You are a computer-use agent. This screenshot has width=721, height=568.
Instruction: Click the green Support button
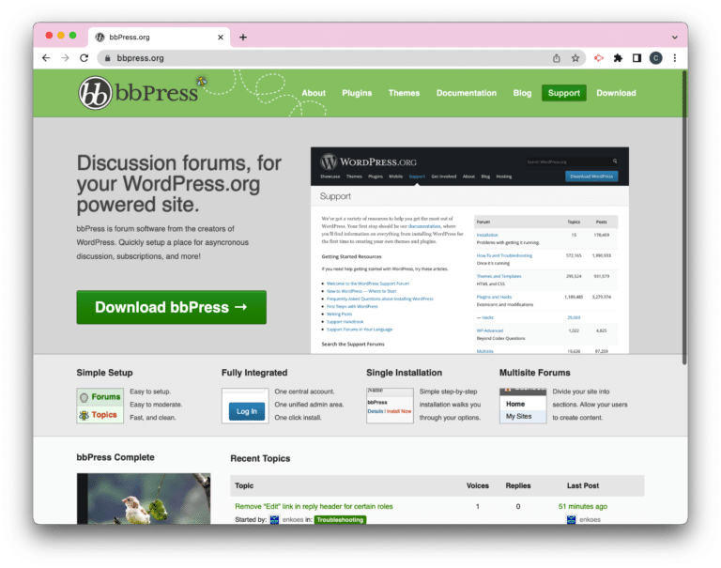click(x=563, y=93)
